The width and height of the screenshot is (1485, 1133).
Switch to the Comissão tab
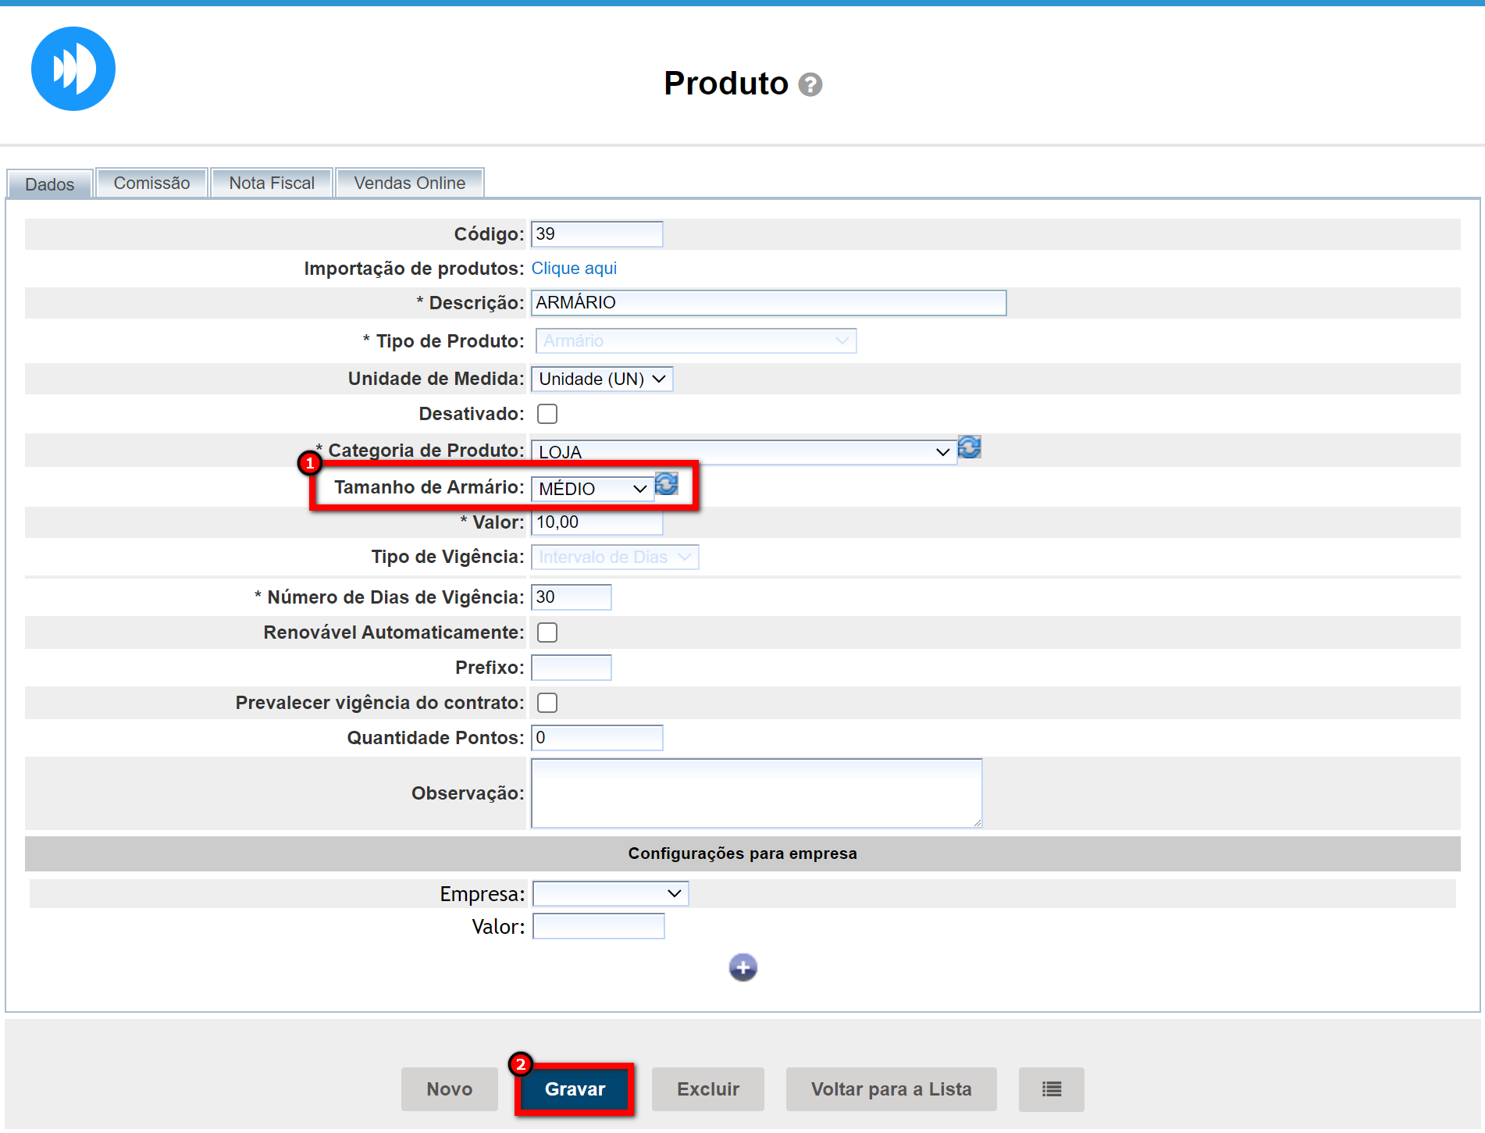(x=151, y=183)
